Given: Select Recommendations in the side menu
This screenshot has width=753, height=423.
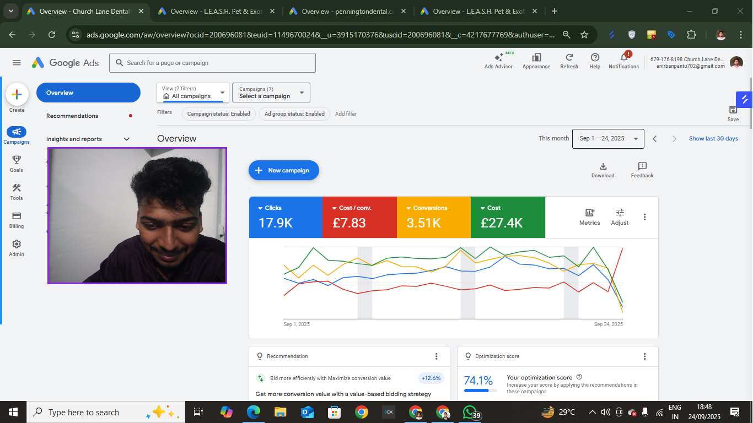Looking at the screenshot, I should pyautogui.click(x=72, y=116).
